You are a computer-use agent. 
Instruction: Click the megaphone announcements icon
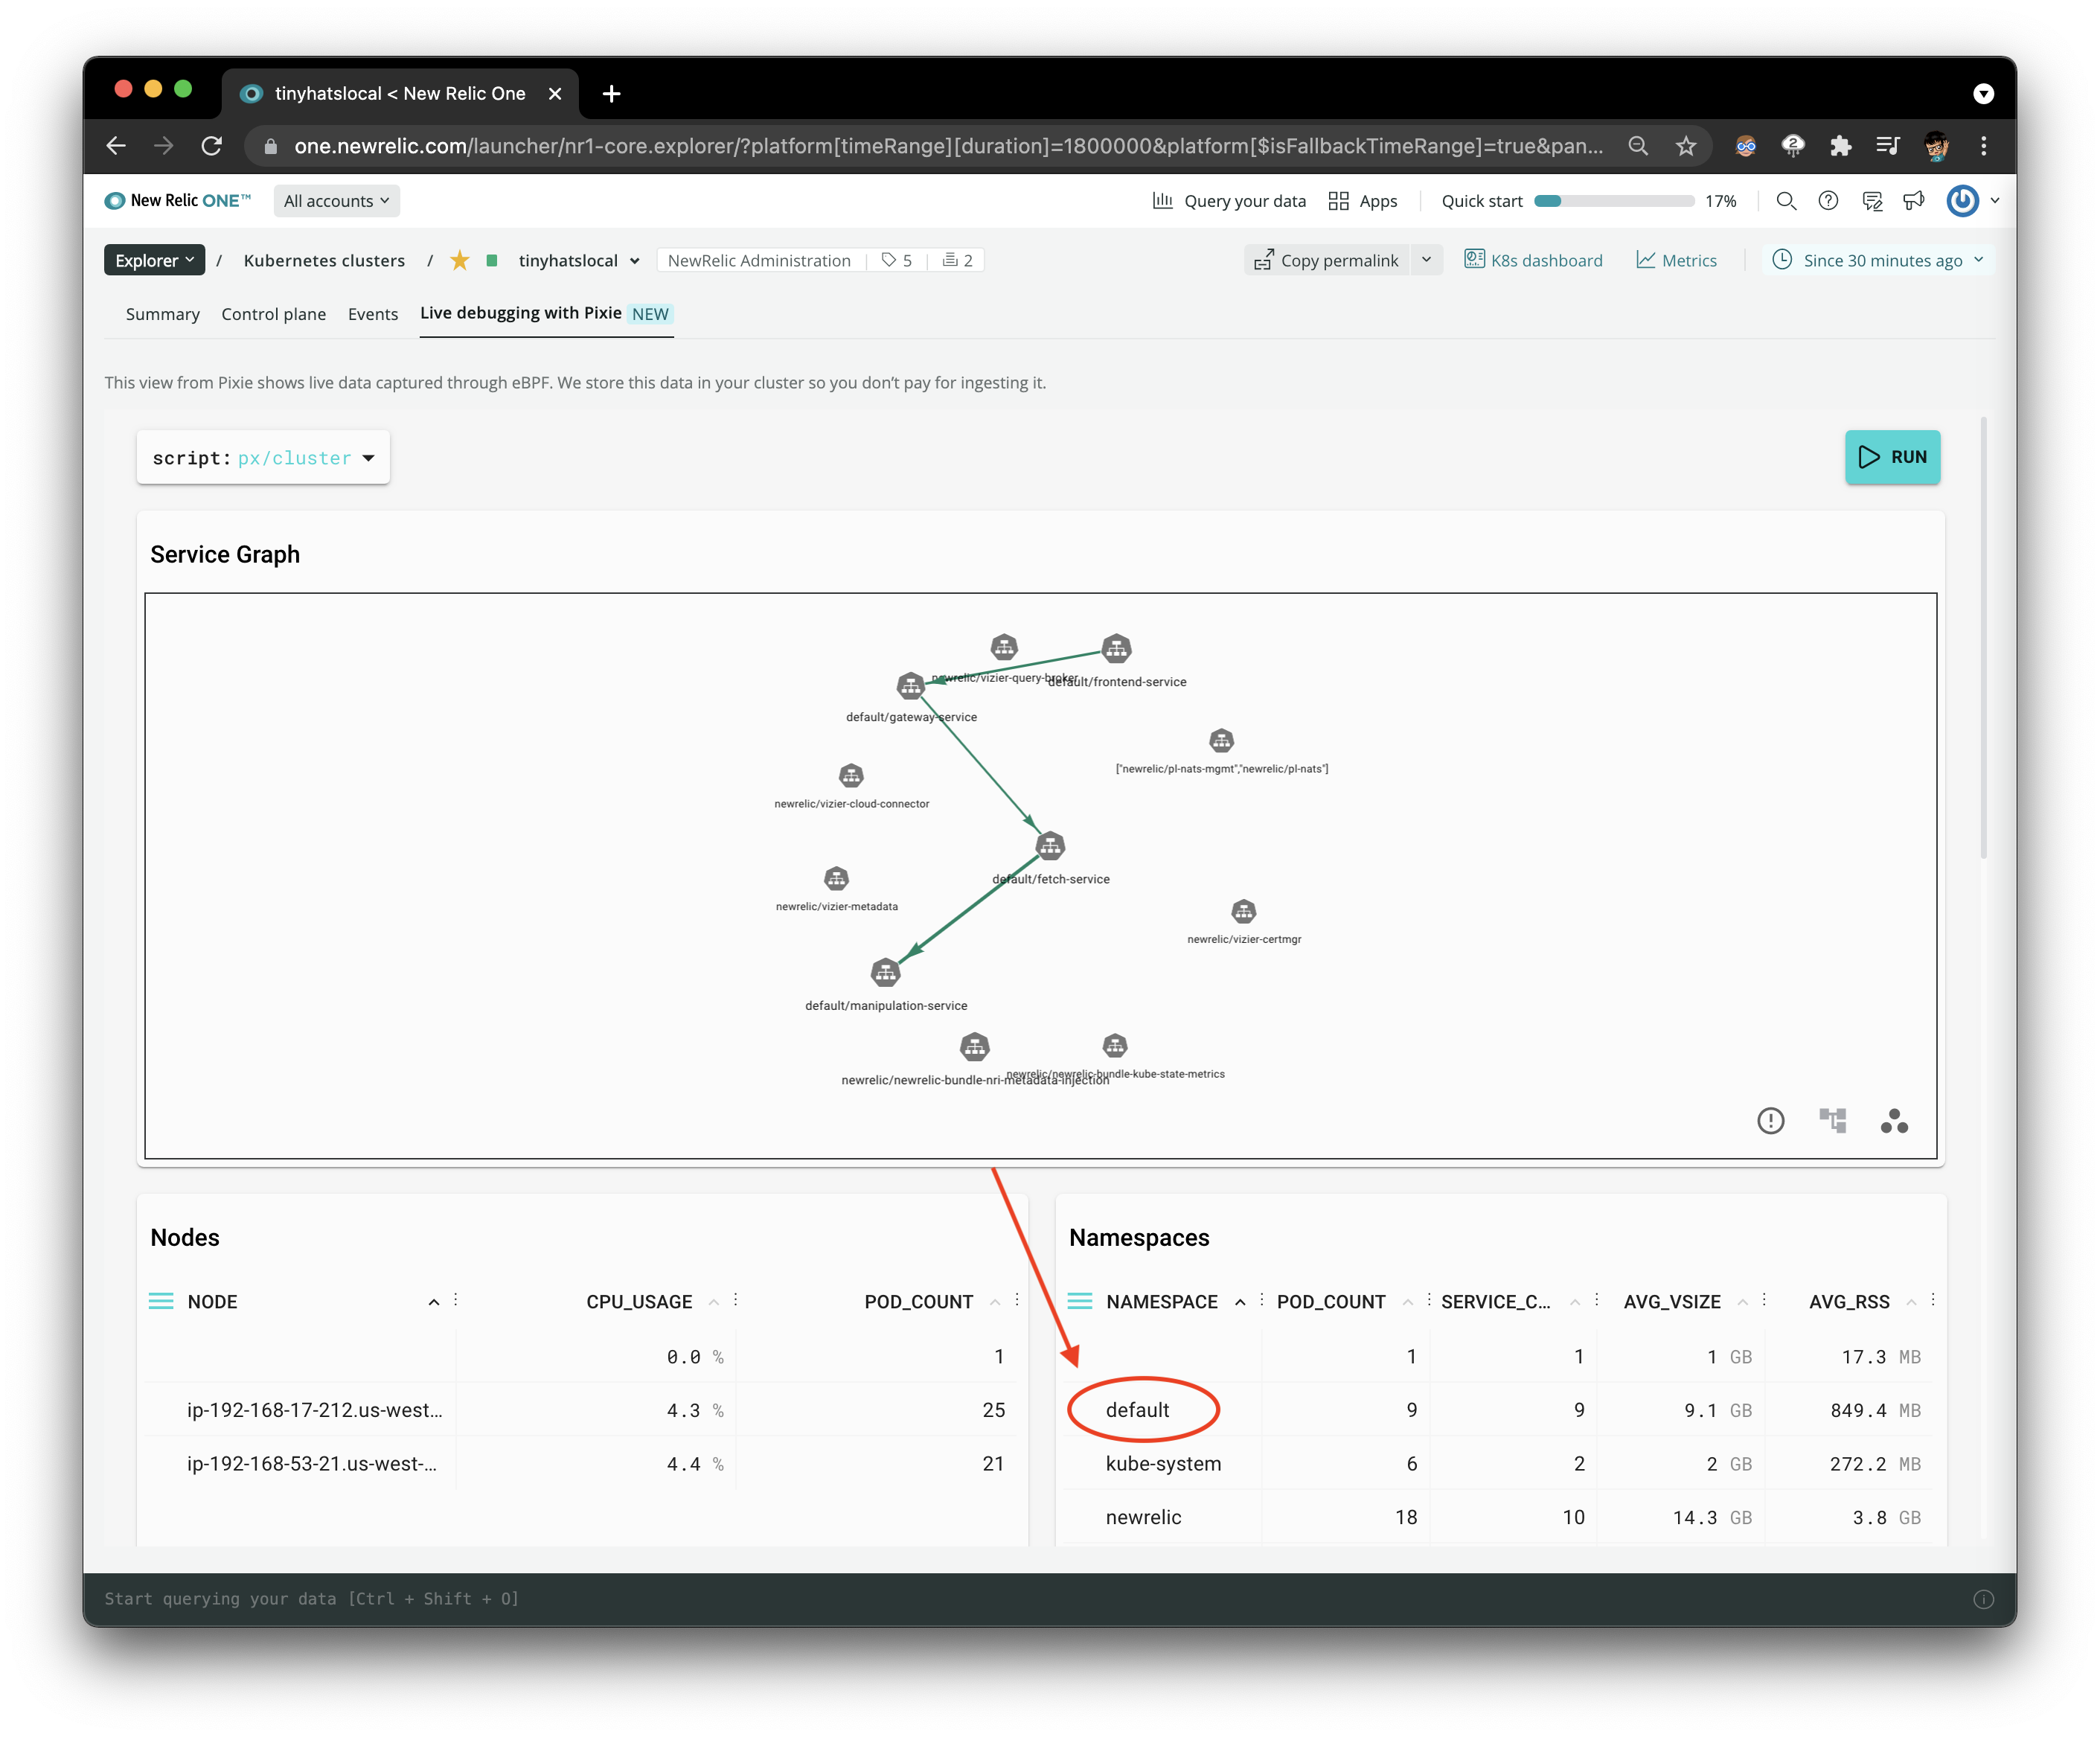point(1913,201)
